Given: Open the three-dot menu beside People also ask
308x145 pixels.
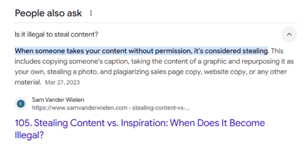Looking at the screenshot, I should [x=91, y=13].
